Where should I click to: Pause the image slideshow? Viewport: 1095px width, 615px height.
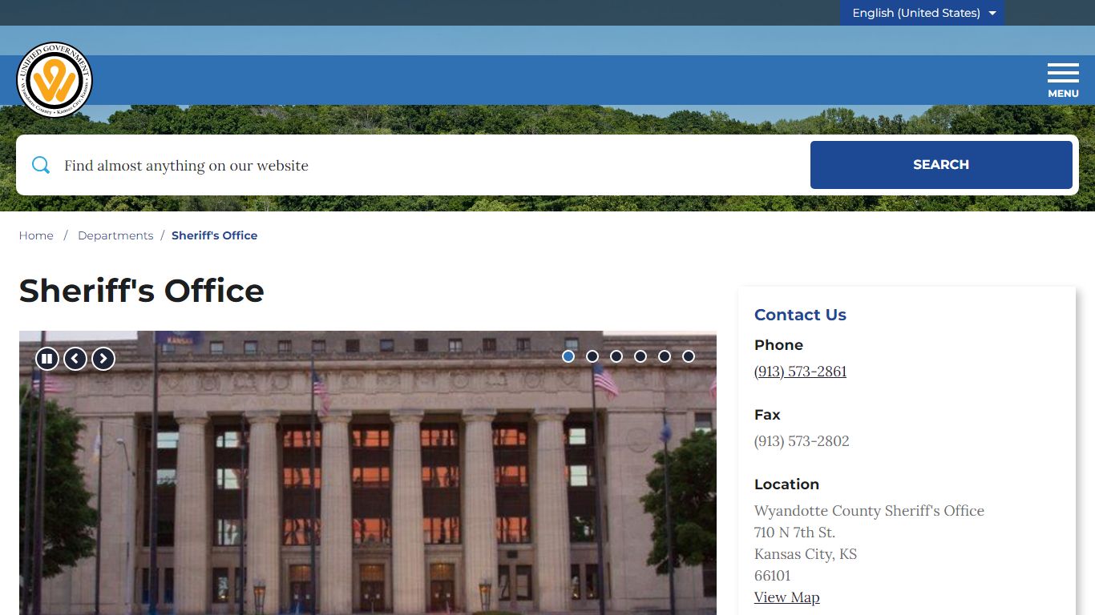coord(47,359)
